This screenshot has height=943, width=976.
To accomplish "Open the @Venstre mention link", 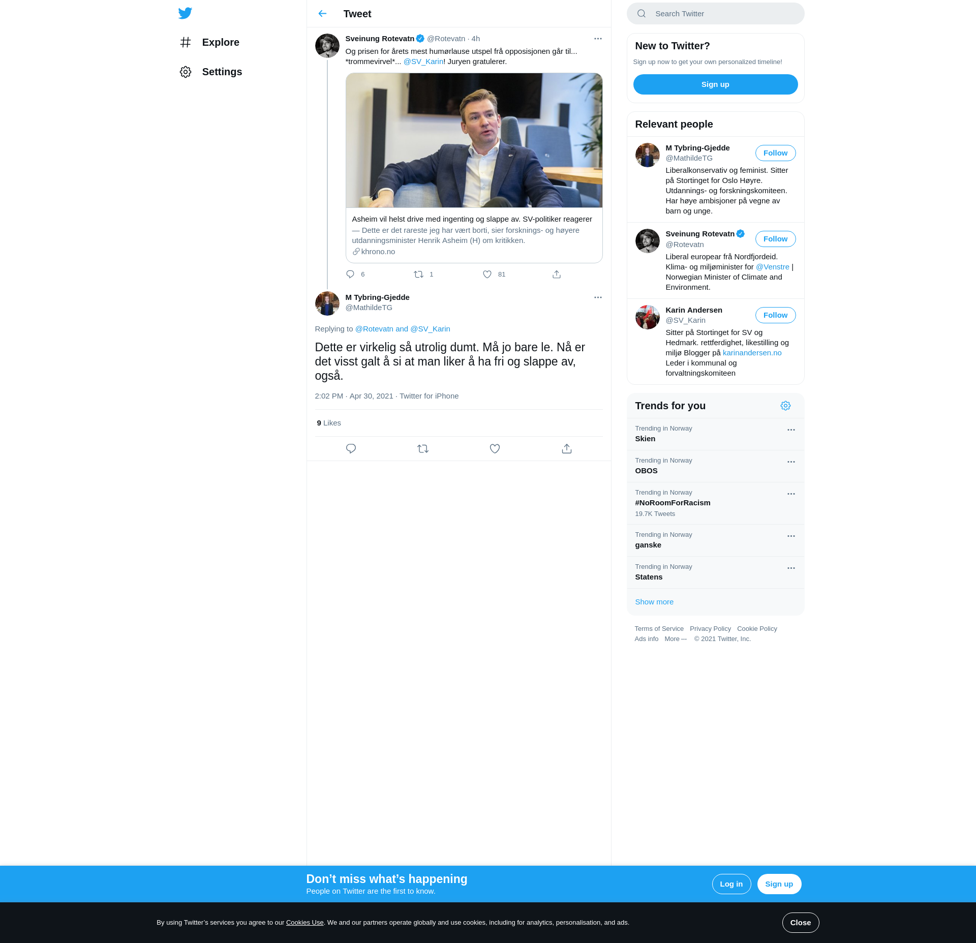I will 772,267.
